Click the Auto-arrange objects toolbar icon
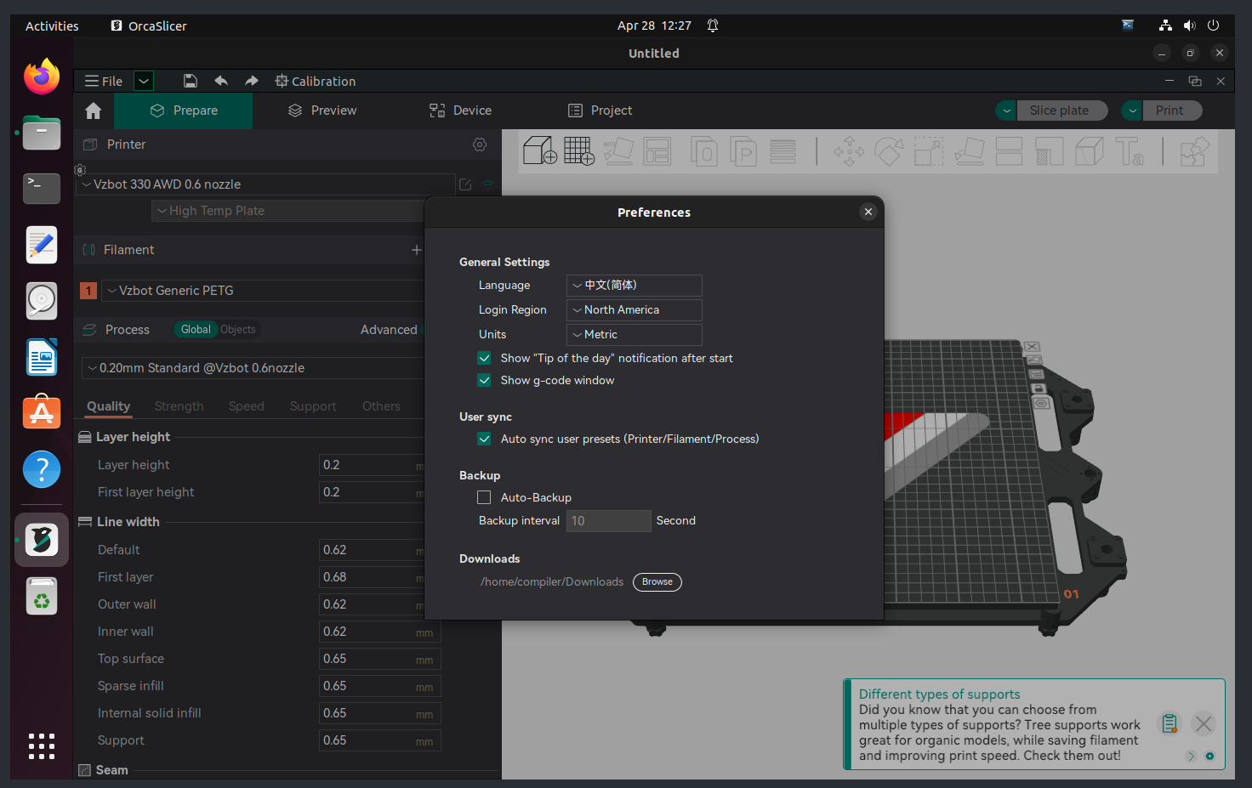 click(657, 151)
